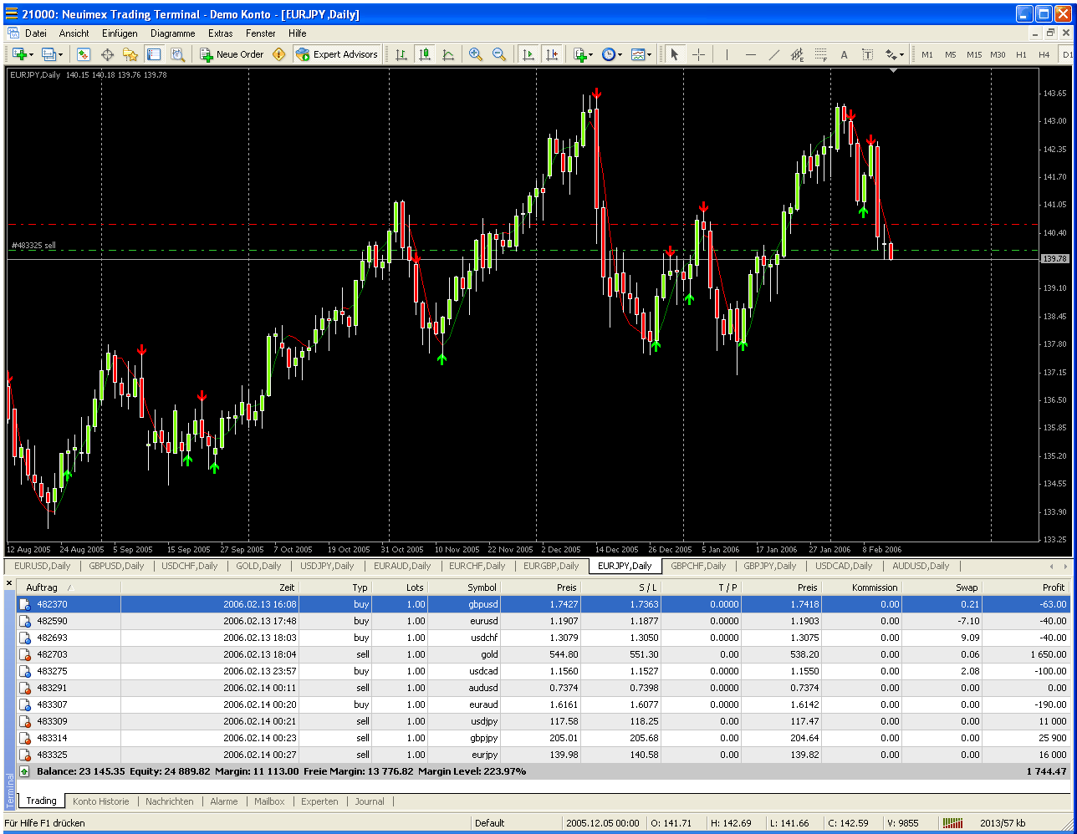Select the vertical line drawing tool
Image resolution: width=1077 pixels, height=834 pixels.
tap(727, 54)
